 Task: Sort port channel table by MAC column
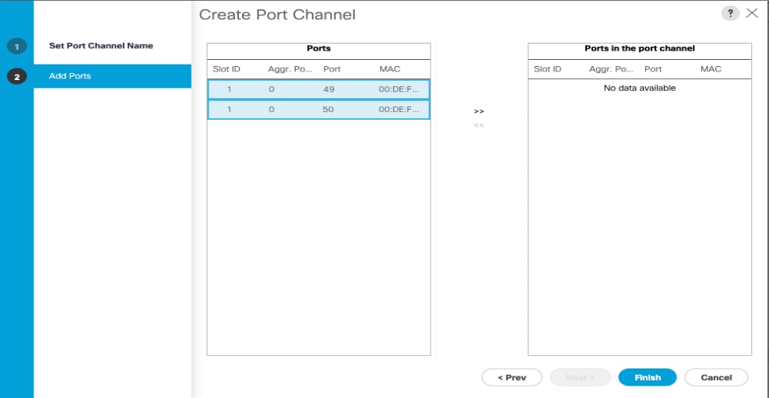coord(711,69)
